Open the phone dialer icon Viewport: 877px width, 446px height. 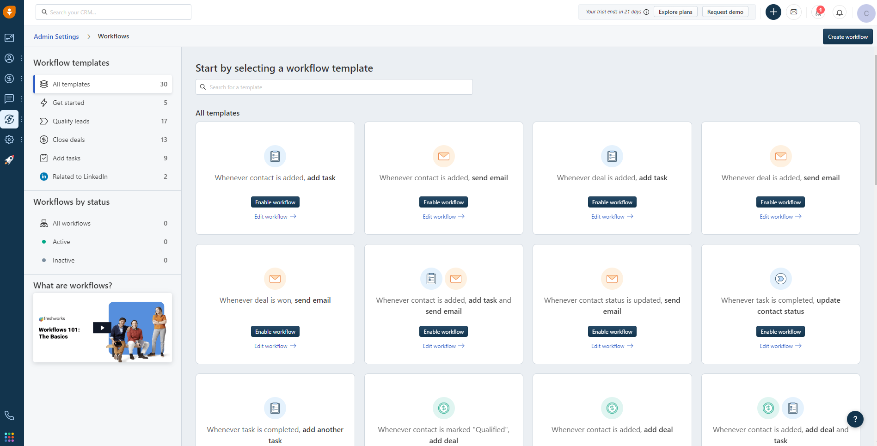coord(9,415)
